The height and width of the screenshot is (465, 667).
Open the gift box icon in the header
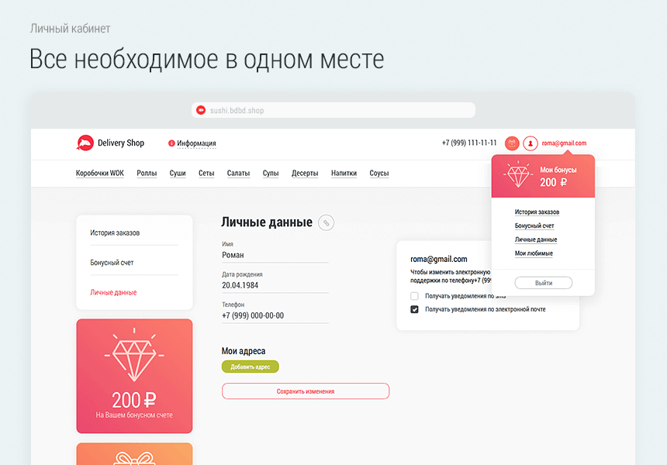(512, 143)
